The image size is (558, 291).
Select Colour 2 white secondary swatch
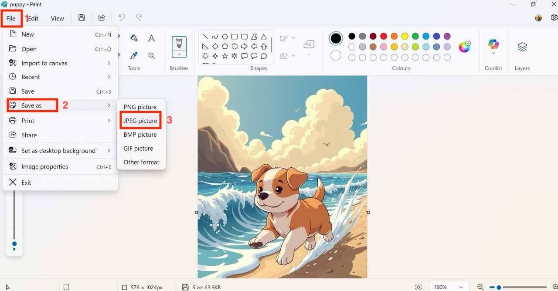point(336,55)
